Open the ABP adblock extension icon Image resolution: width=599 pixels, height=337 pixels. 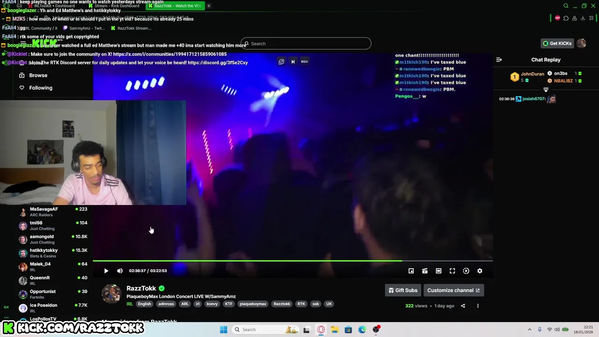tap(557, 18)
